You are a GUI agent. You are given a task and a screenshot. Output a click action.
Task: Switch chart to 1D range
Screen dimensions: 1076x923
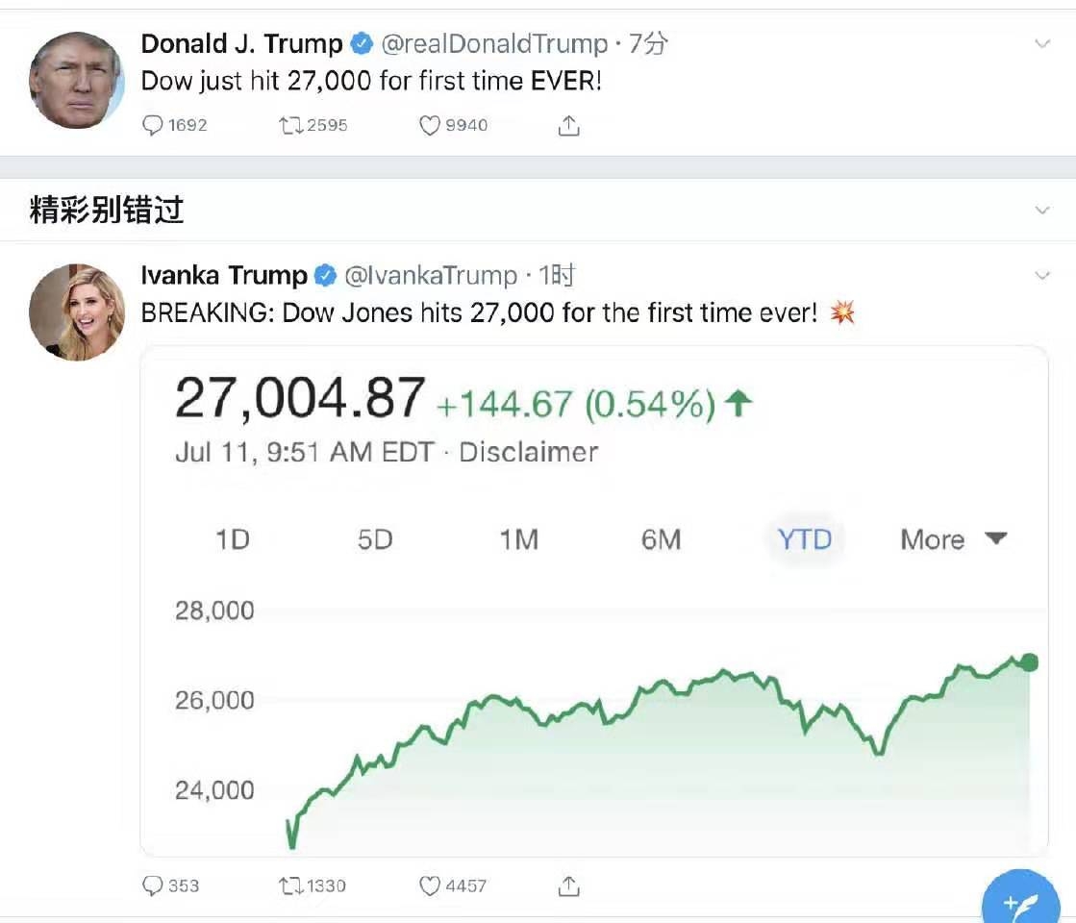pyautogui.click(x=233, y=539)
